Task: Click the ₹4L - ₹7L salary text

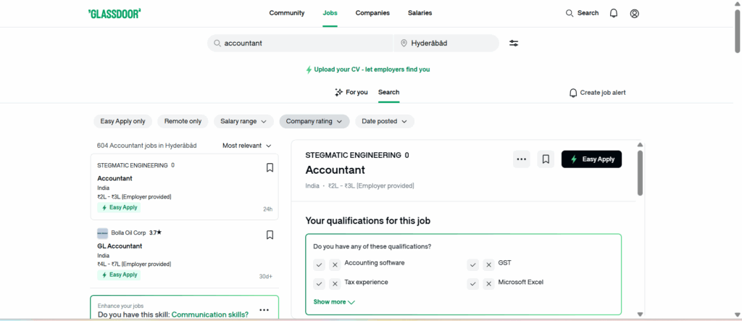Action: click(x=134, y=264)
